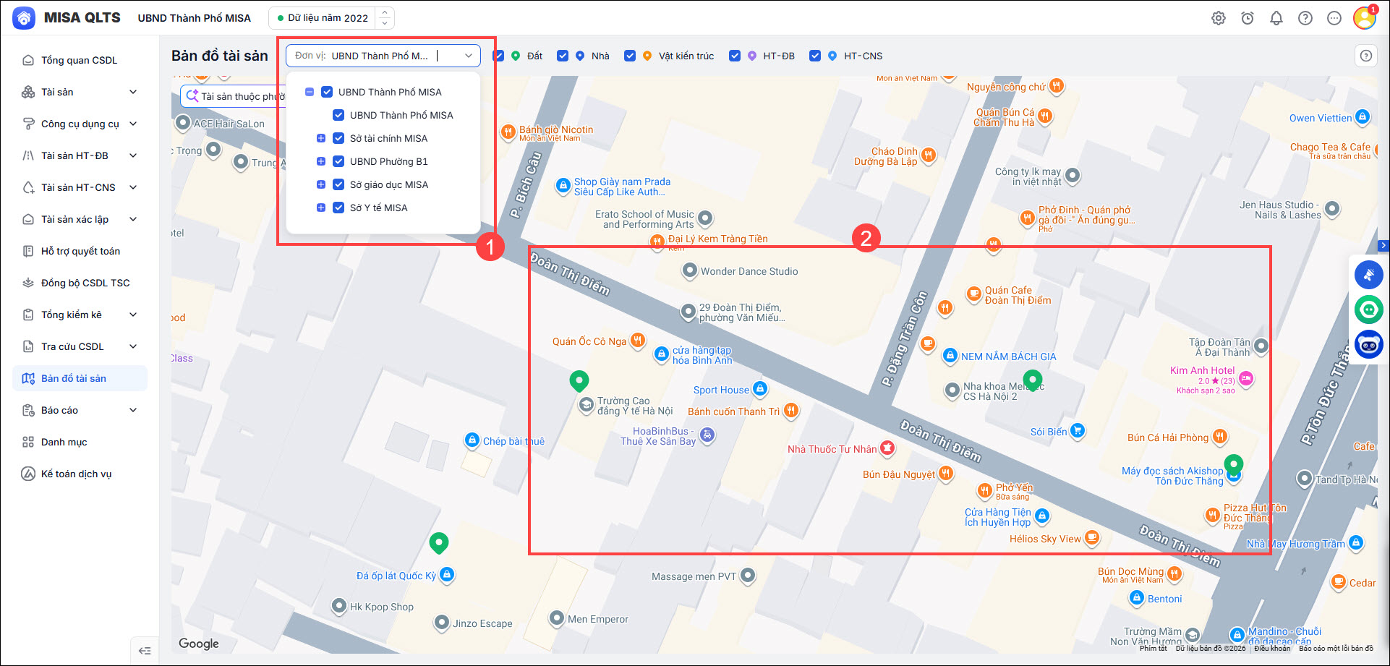
Task: Click the chatbot robot icon on right edge
Action: tap(1369, 346)
